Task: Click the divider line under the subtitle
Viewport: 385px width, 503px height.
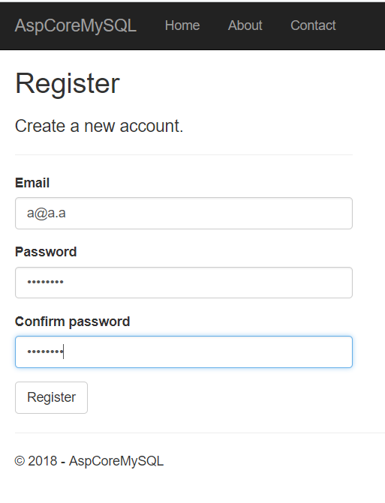Action: [x=184, y=155]
